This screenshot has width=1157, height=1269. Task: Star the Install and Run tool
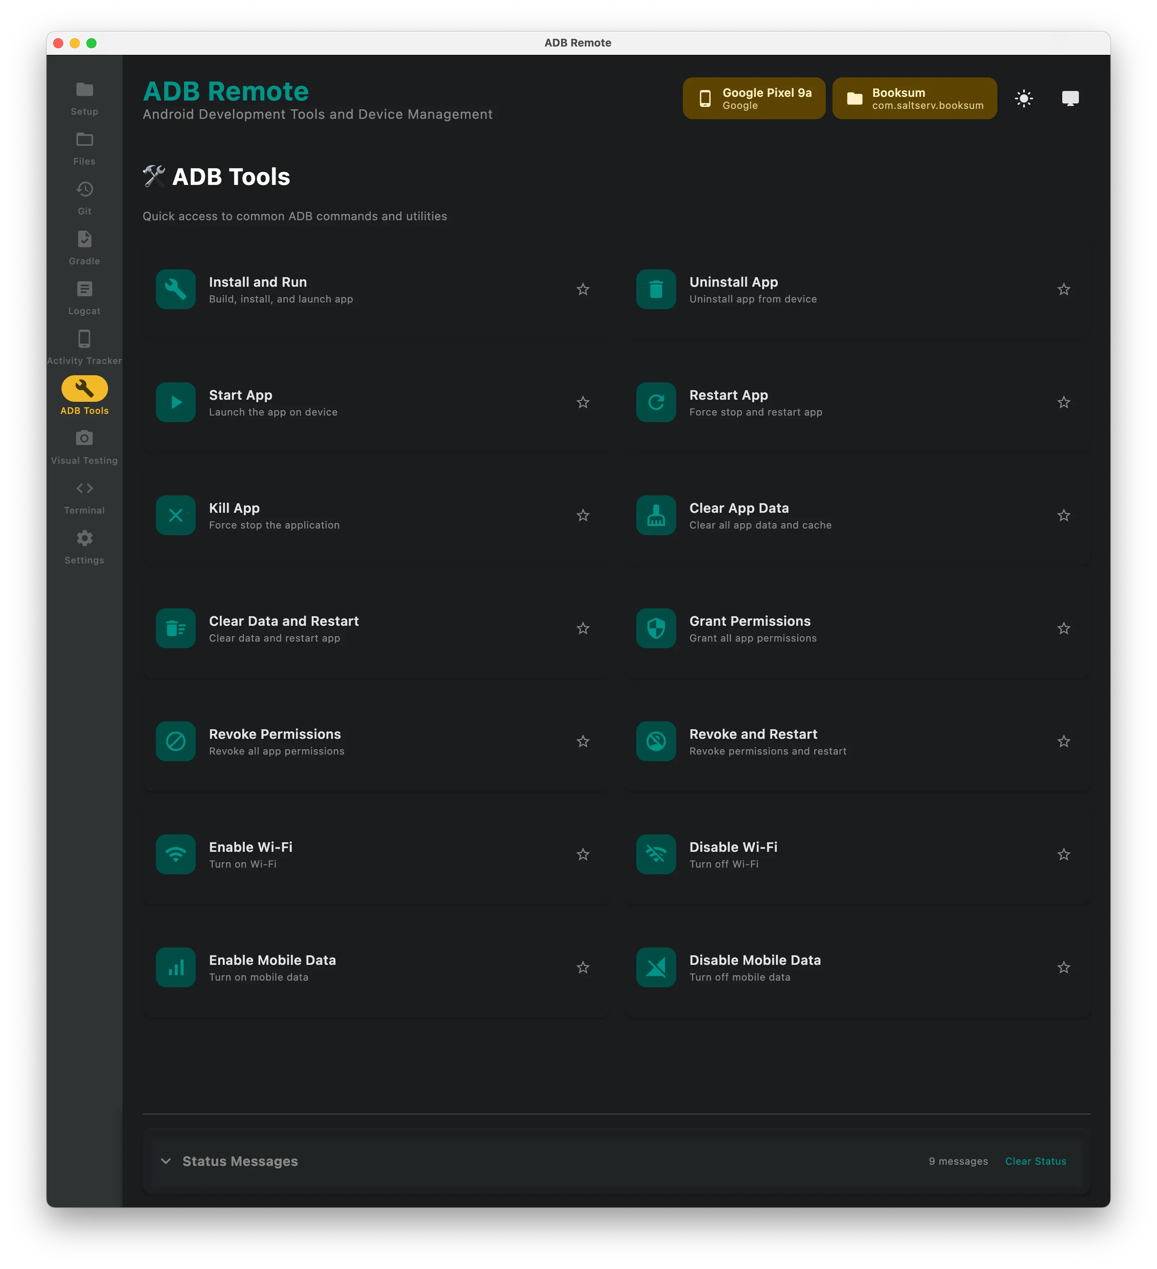tap(583, 289)
